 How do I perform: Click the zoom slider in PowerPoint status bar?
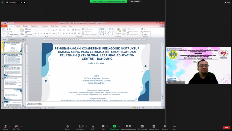pos(153,108)
